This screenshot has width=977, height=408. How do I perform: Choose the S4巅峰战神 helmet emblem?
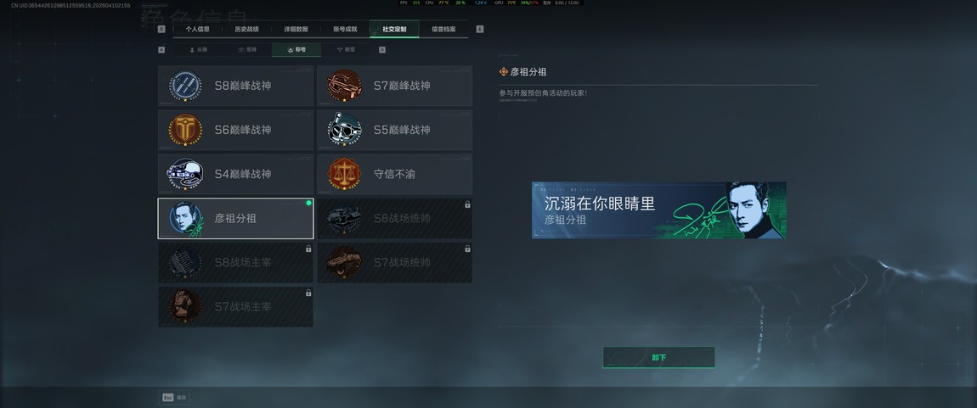(185, 174)
